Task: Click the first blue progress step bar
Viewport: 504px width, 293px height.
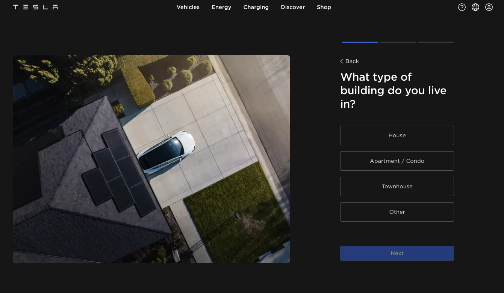Action: tap(360, 42)
